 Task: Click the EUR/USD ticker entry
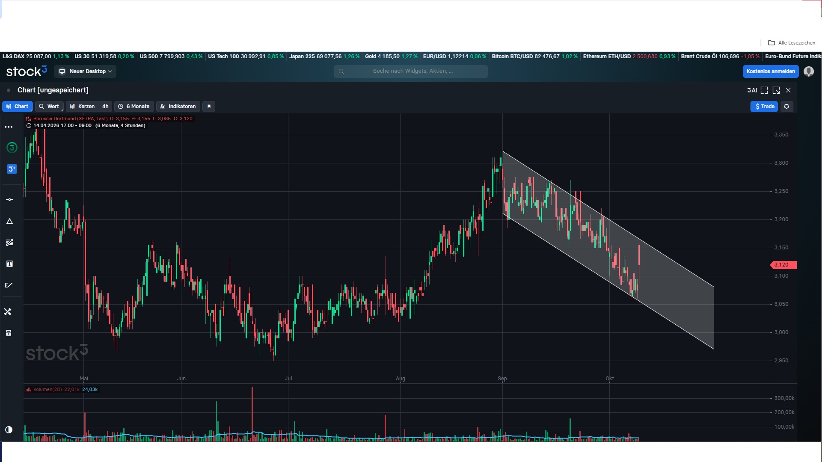454,56
